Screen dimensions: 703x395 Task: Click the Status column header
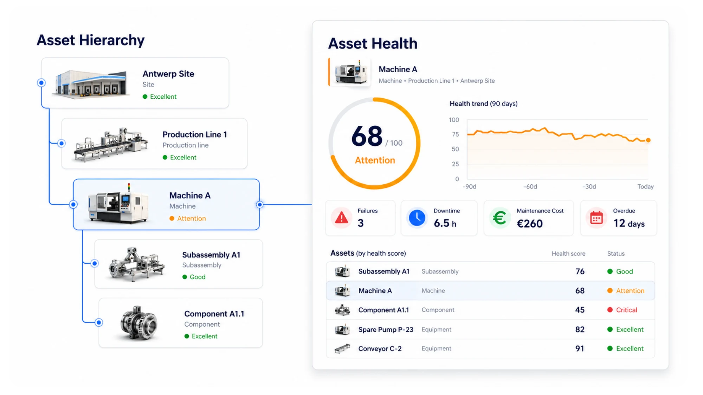tap(616, 254)
